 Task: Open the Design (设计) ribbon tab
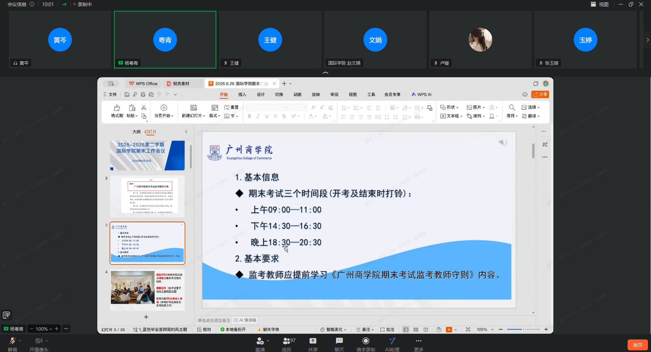261,95
